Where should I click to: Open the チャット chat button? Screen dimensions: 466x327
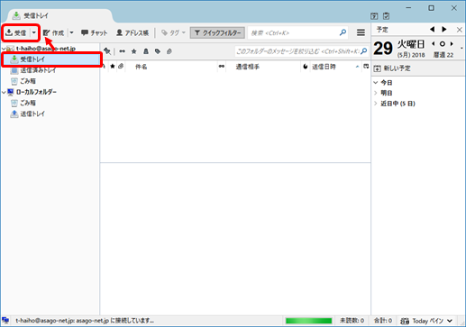point(94,32)
